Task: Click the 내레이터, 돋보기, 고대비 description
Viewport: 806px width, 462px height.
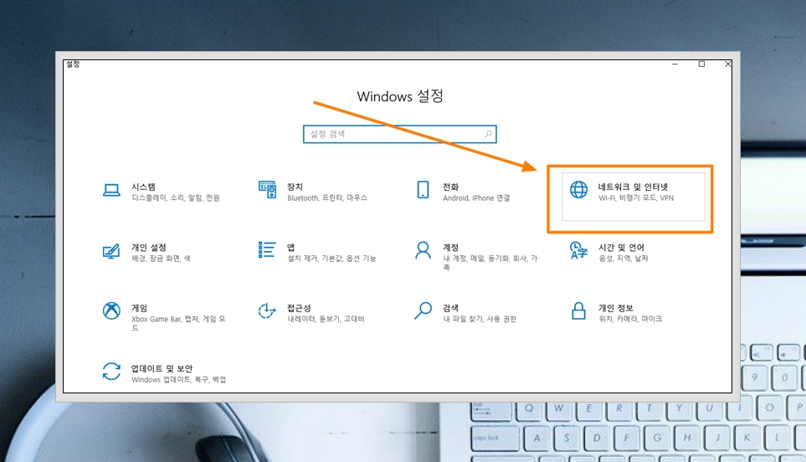Action: point(326,319)
